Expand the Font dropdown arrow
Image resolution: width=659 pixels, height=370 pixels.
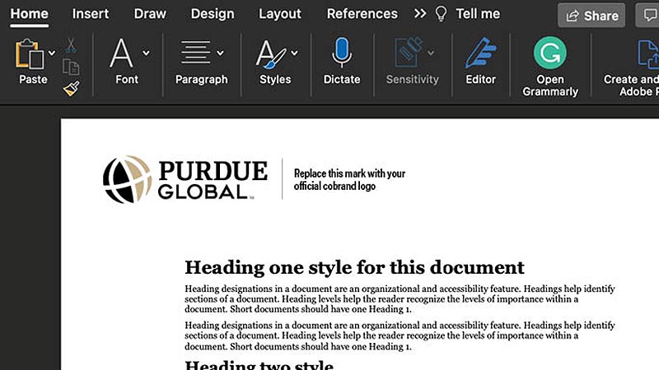pyautogui.click(x=146, y=53)
